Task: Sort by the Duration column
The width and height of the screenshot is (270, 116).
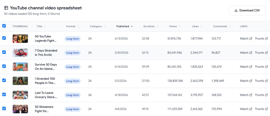Action: [x=151, y=26]
